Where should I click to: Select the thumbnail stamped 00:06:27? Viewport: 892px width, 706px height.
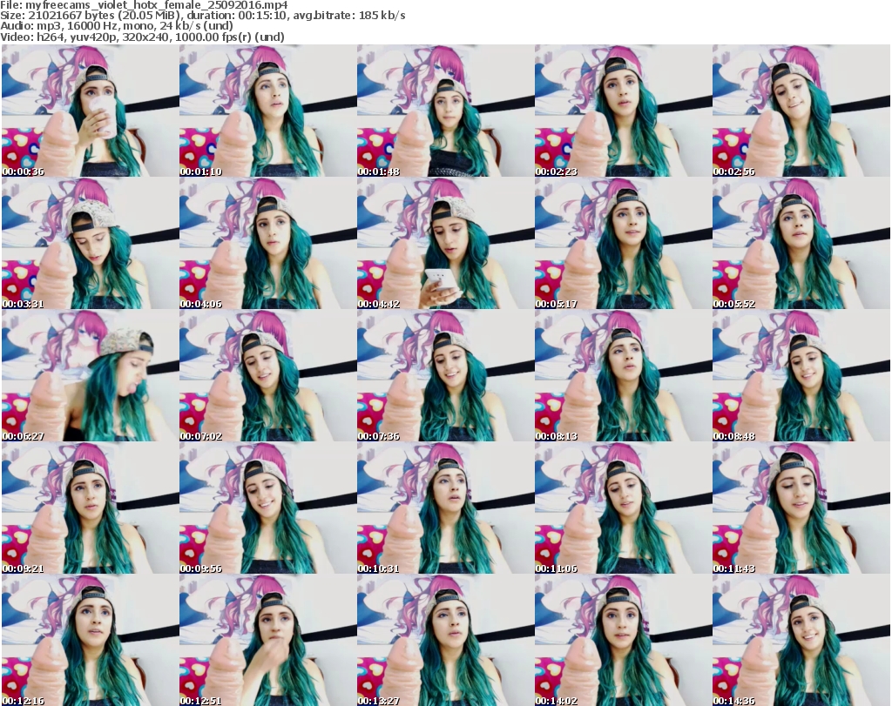[91, 376]
